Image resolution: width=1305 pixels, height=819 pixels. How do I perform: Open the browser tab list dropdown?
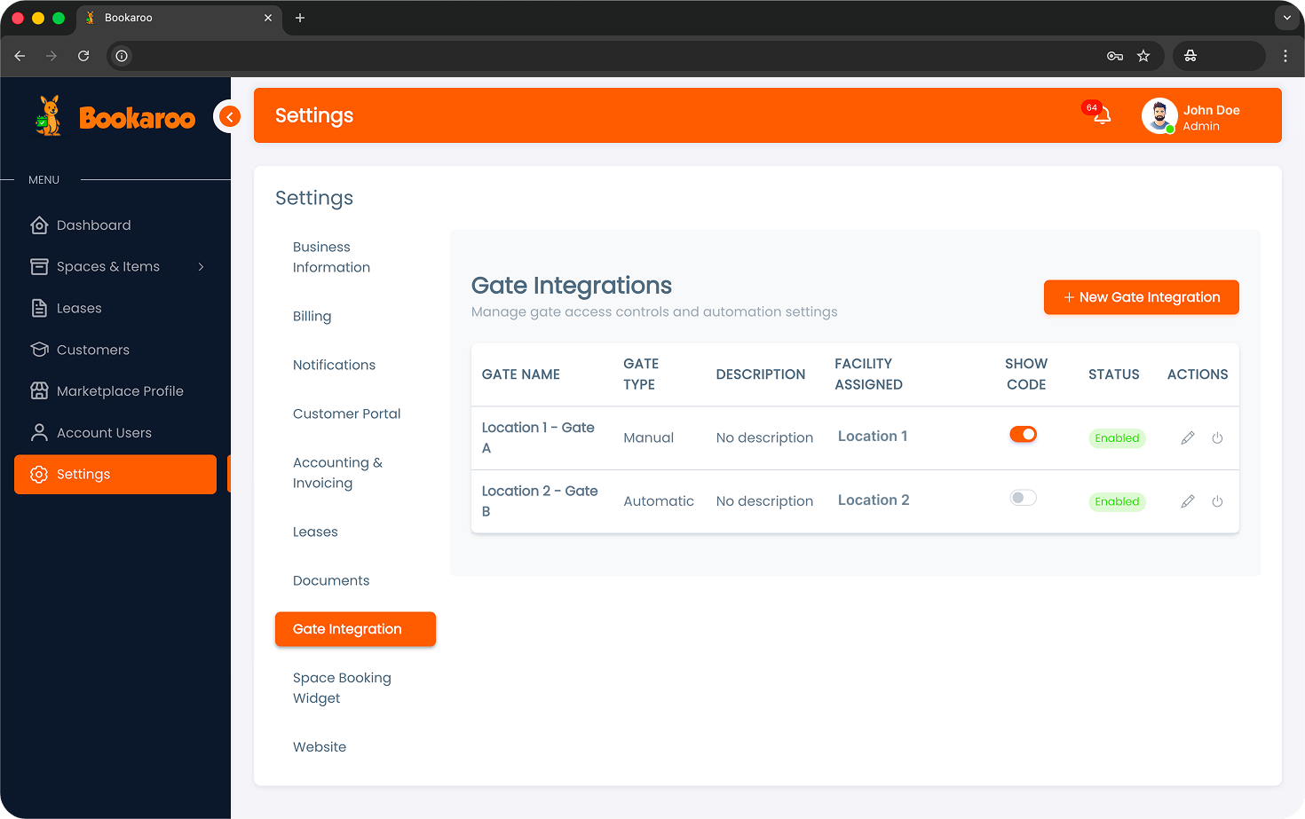coord(1286,18)
